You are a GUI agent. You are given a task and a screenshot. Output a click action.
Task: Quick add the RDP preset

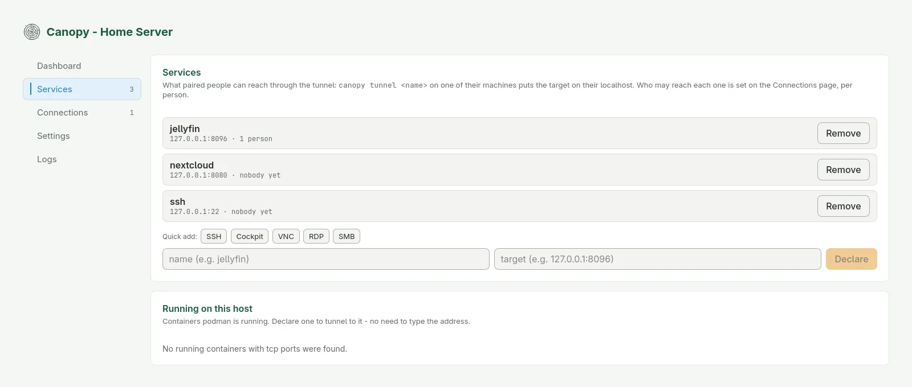316,236
